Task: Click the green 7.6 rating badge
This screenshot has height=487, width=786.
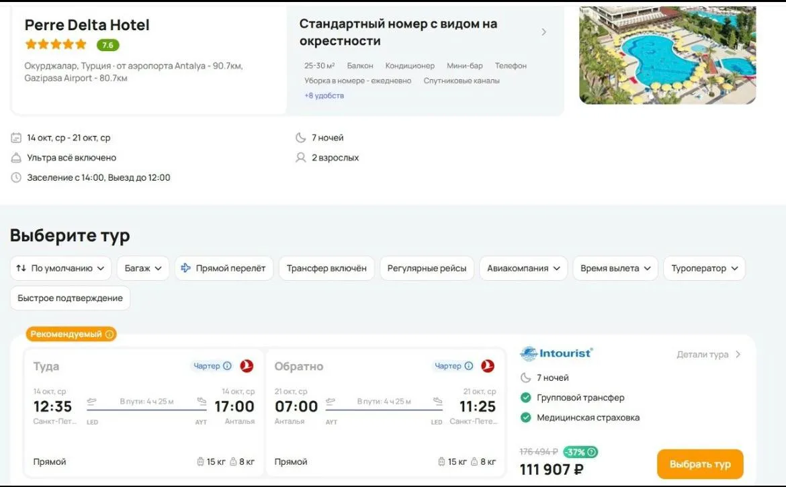Action: pos(107,45)
